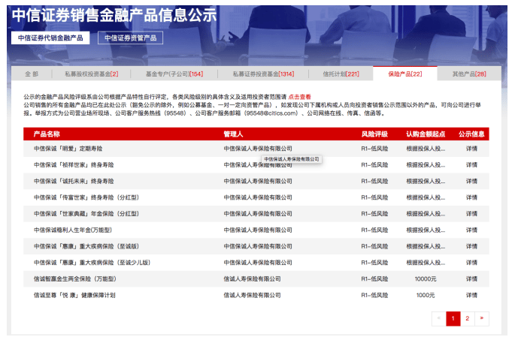Select page 1 in pagination
Screen dimensions: 512x346
[453, 319]
